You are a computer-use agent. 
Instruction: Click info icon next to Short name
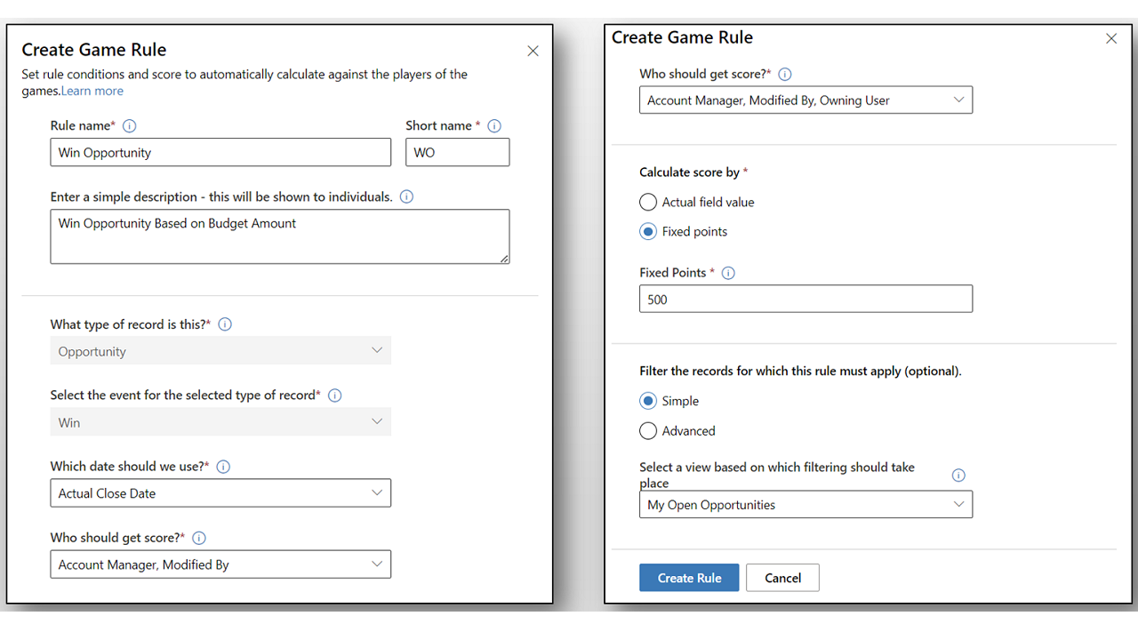point(495,126)
